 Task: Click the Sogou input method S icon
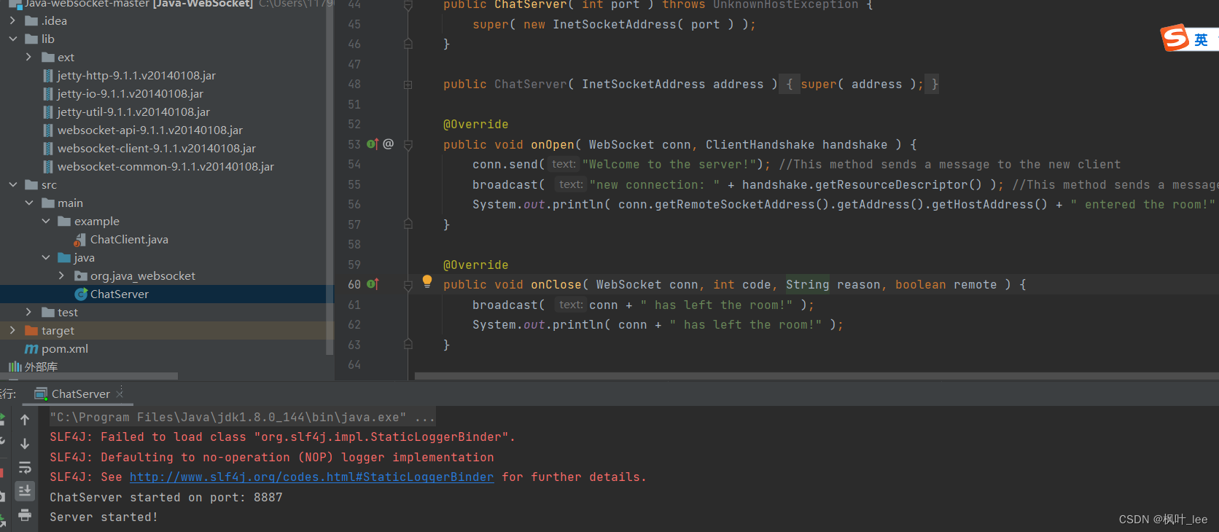[x=1175, y=38]
